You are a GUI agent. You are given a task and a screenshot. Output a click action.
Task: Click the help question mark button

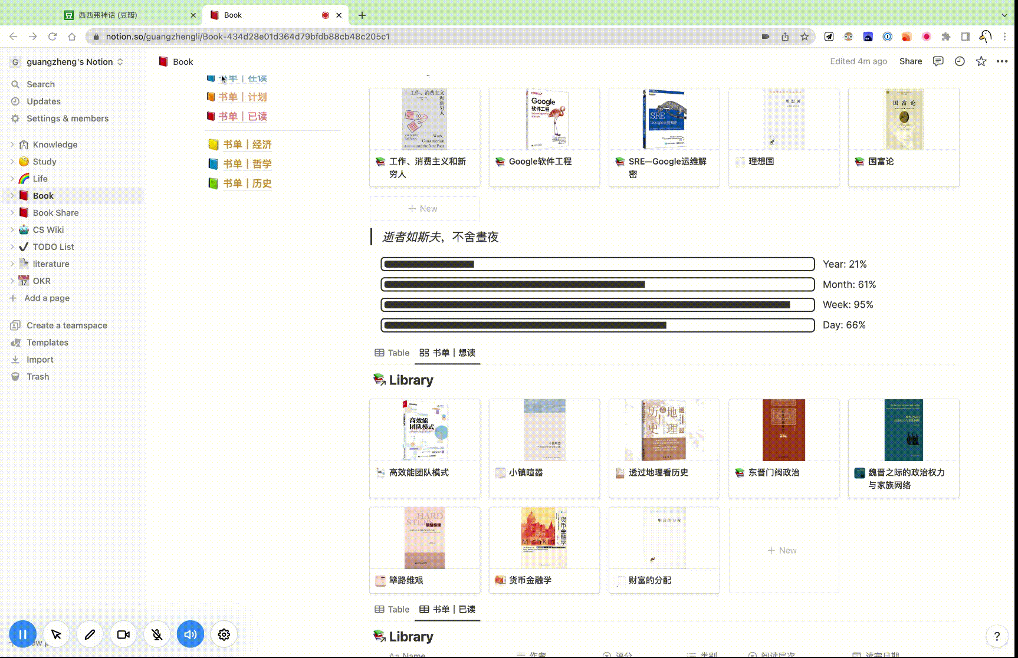coord(997,636)
